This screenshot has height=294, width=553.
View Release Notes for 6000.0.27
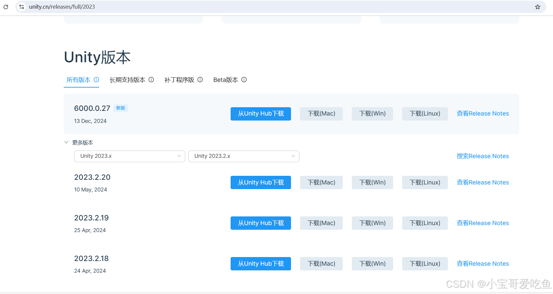click(x=483, y=114)
